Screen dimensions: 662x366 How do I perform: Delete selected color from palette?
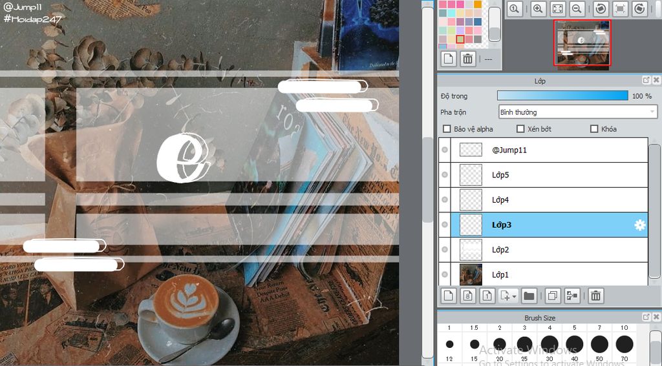[468, 59]
